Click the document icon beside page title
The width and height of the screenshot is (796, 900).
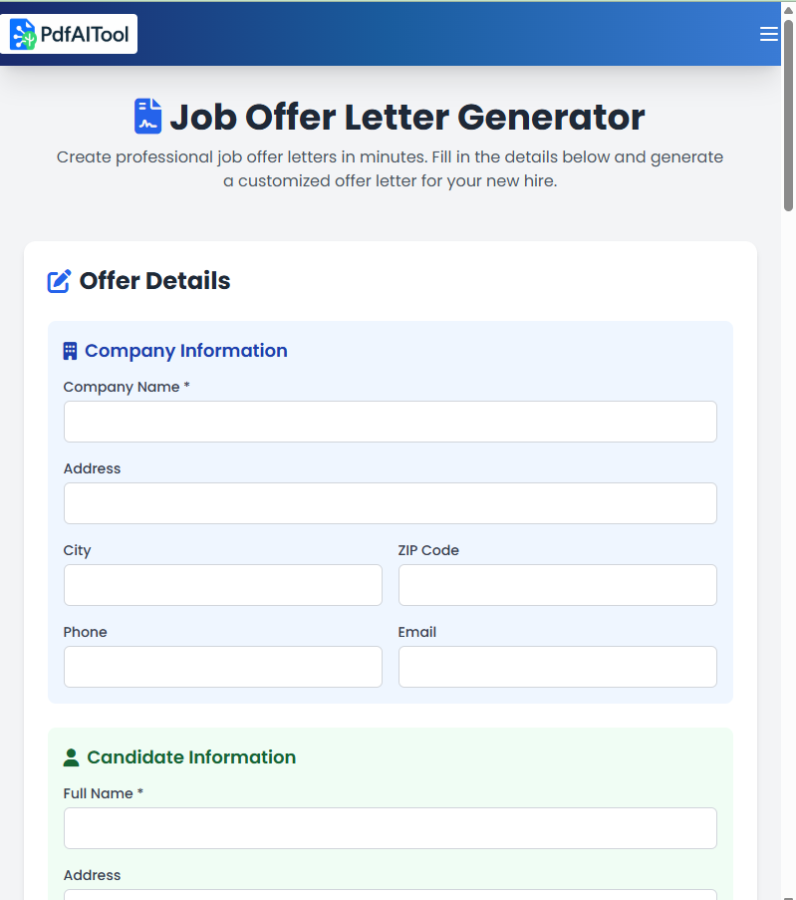[148, 117]
